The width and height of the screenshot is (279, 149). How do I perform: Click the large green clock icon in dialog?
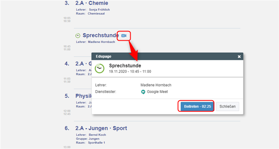pyautogui.click(x=100, y=68)
